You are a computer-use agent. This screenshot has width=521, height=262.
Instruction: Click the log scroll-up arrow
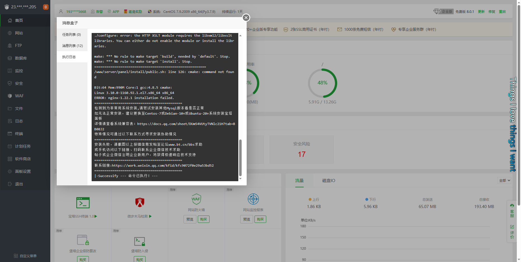point(240,36)
